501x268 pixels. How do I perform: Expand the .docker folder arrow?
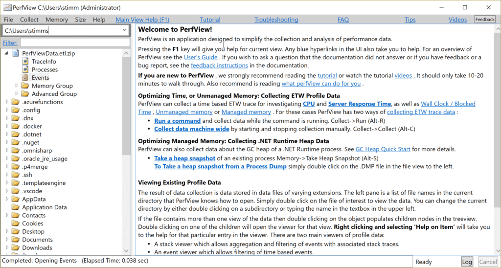(7, 126)
